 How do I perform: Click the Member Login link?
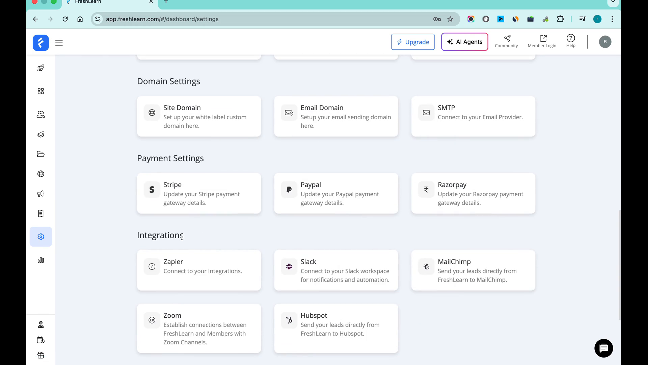[542, 42]
